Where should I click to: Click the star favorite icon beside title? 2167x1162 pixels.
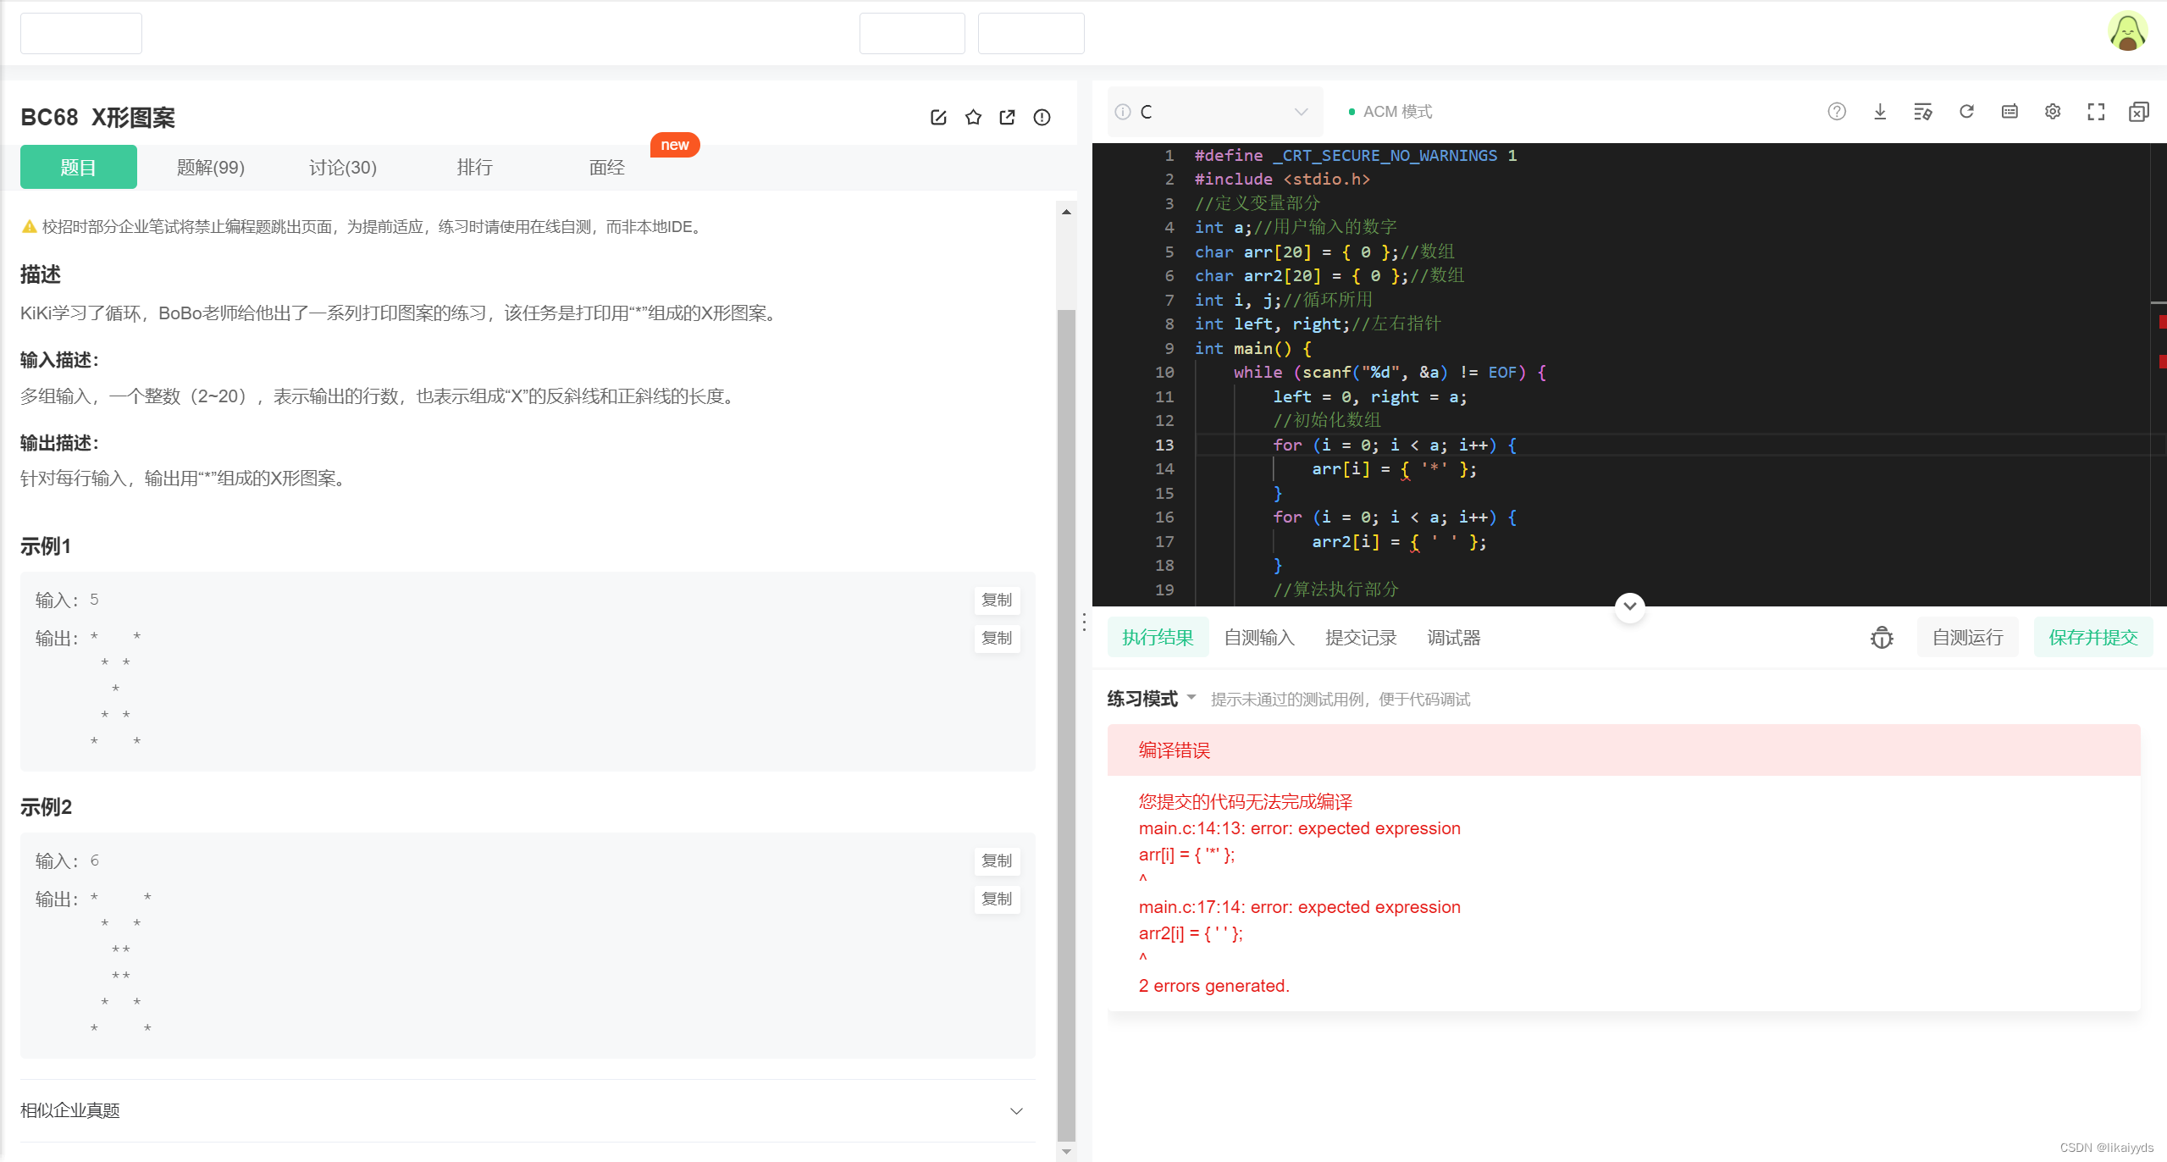(973, 117)
